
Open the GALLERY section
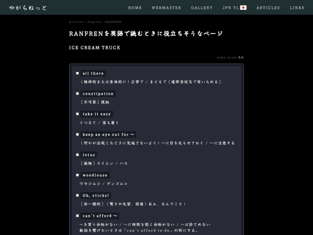point(202,8)
